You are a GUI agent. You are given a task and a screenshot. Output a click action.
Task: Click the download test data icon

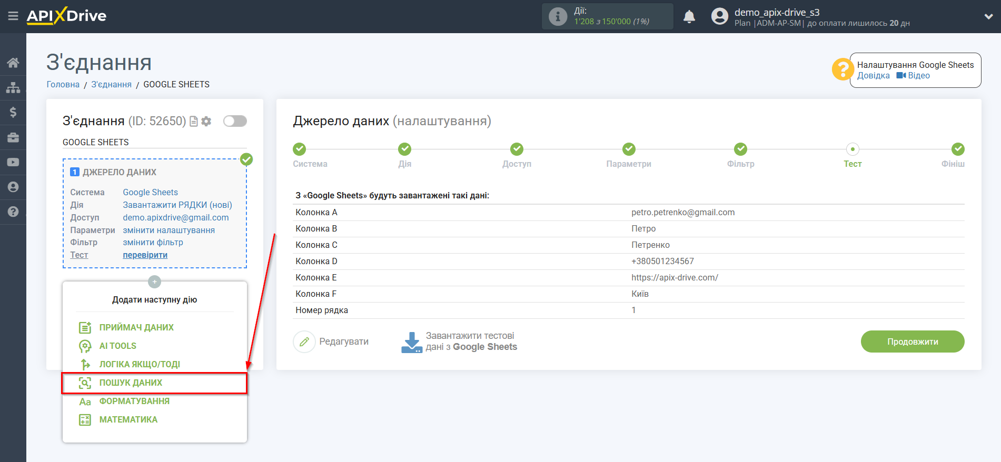coord(412,342)
